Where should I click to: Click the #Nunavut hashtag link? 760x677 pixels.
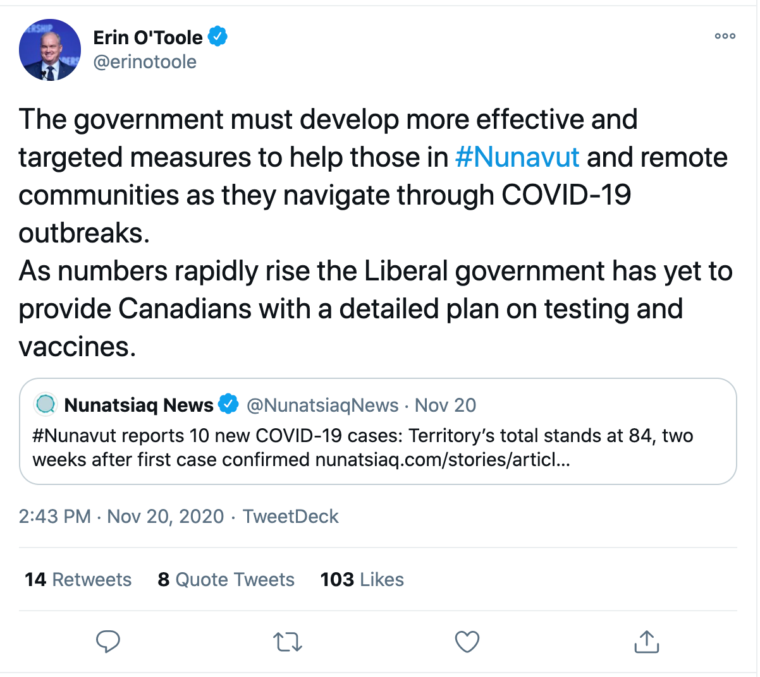[x=517, y=157]
